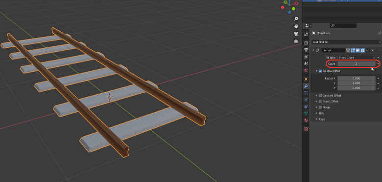Image resolution: width=382 pixels, height=182 pixels.
Task: Expand the Caps section
Action: (322, 119)
